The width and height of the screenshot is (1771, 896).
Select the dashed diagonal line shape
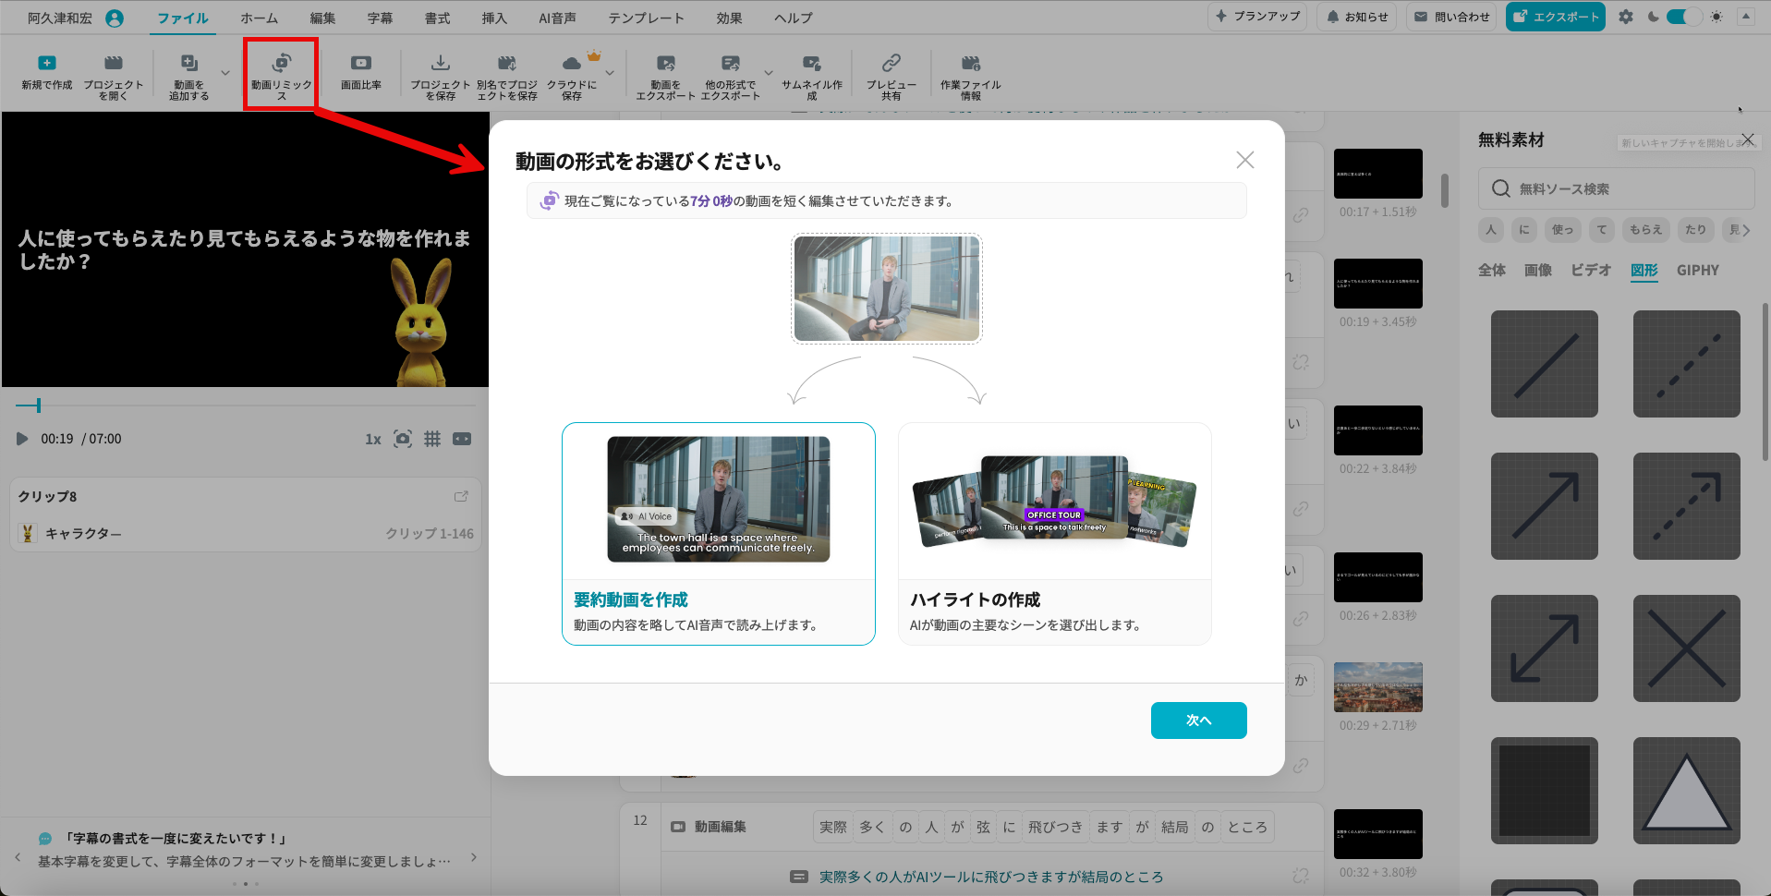[1686, 364]
